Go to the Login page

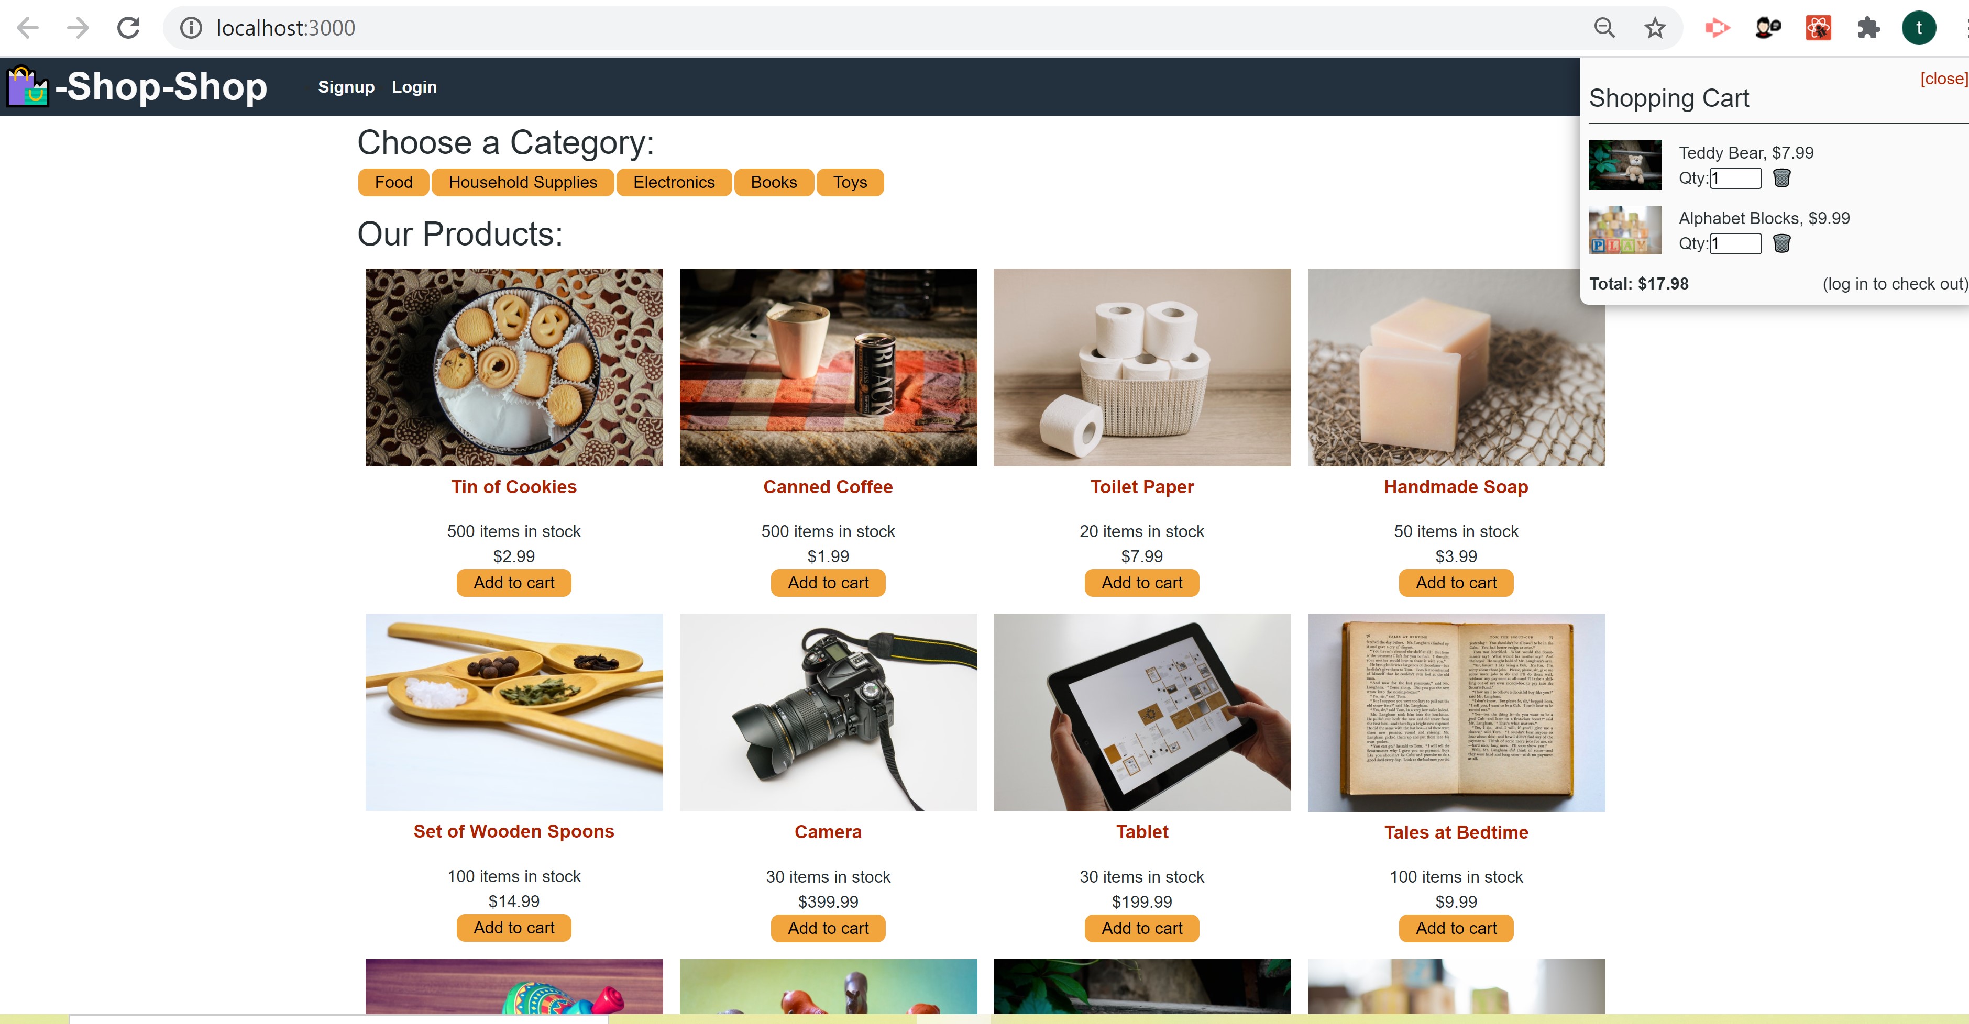(x=414, y=87)
